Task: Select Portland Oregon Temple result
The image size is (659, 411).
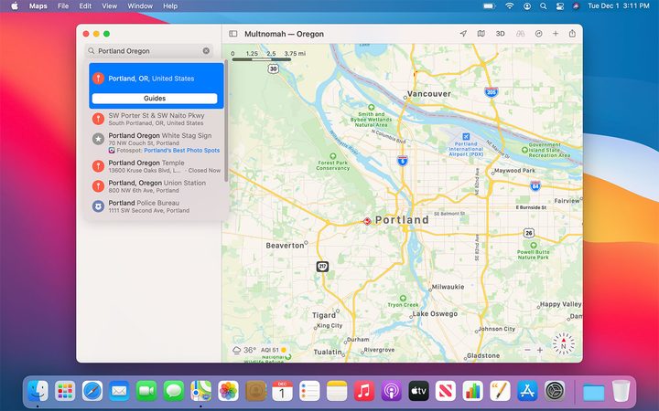Action: [157, 166]
